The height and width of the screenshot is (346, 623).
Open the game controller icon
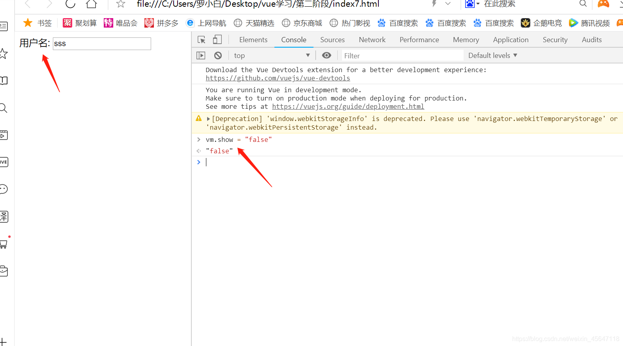click(x=603, y=4)
